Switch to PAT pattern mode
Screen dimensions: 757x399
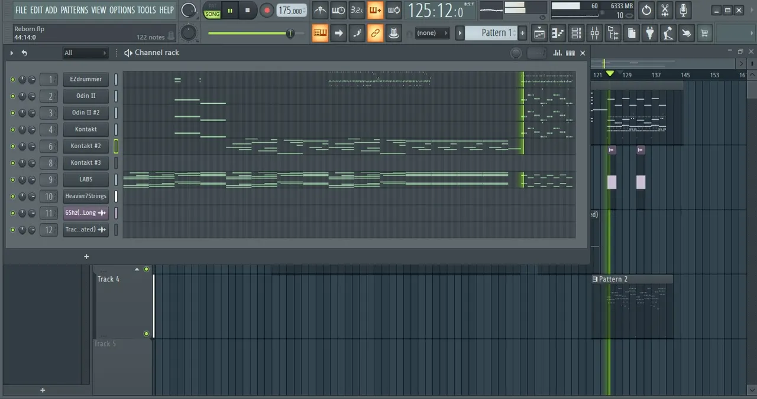click(212, 6)
